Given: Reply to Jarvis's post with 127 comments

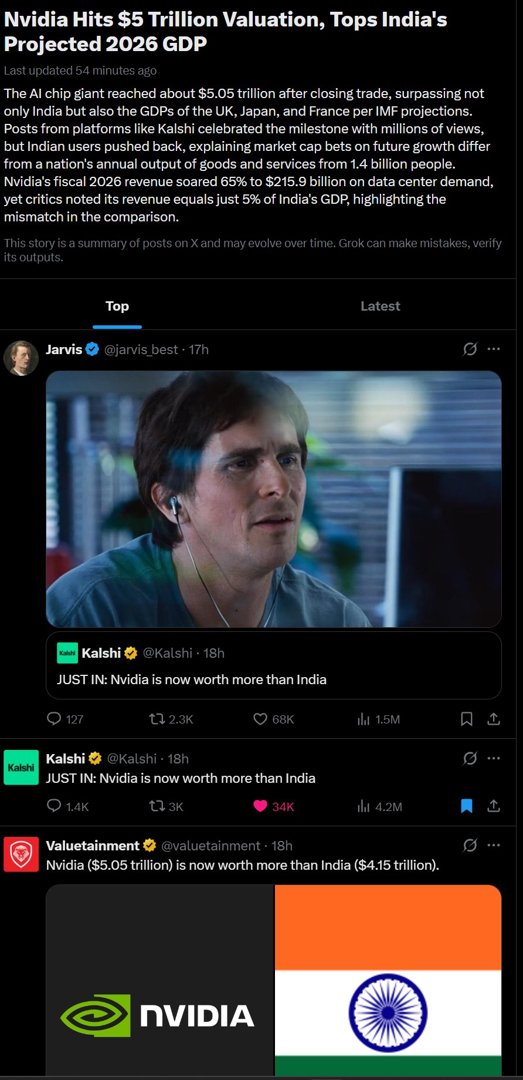Looking at the screenshot, I should click(64, 719).
